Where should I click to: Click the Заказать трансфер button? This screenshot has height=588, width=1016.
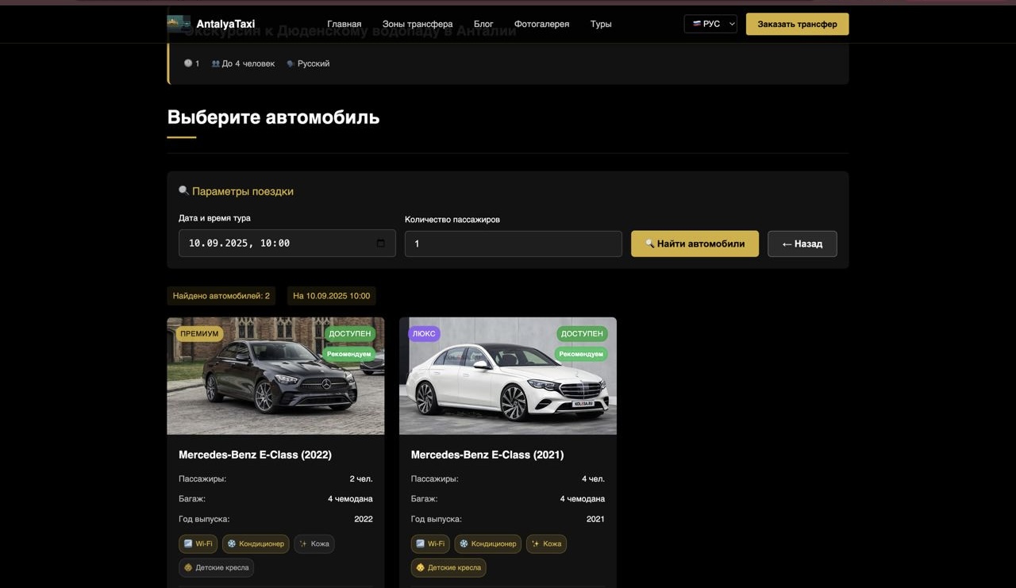tap(797, 24)
